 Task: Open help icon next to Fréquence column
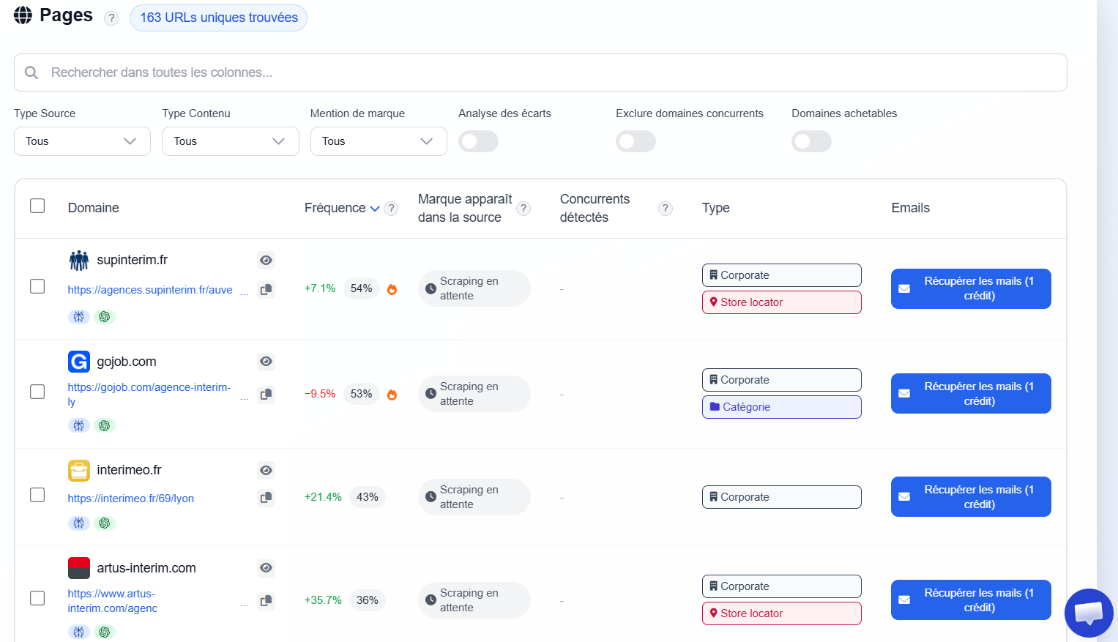click(x=392, y=209)
